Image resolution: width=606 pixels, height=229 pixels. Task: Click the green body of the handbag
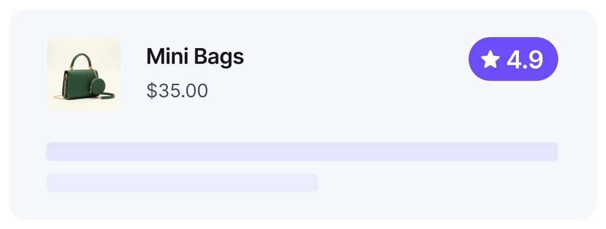(75, 84)
